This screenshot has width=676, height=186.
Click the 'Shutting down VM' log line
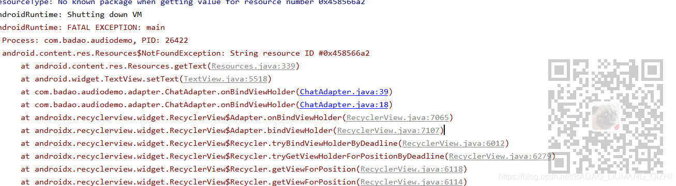point(71,14)
